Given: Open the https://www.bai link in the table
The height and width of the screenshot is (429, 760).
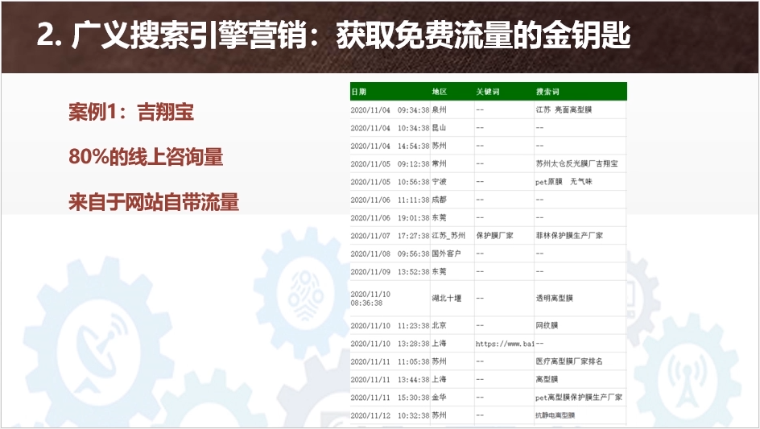Looking at the screenshot, I should 505,344.
